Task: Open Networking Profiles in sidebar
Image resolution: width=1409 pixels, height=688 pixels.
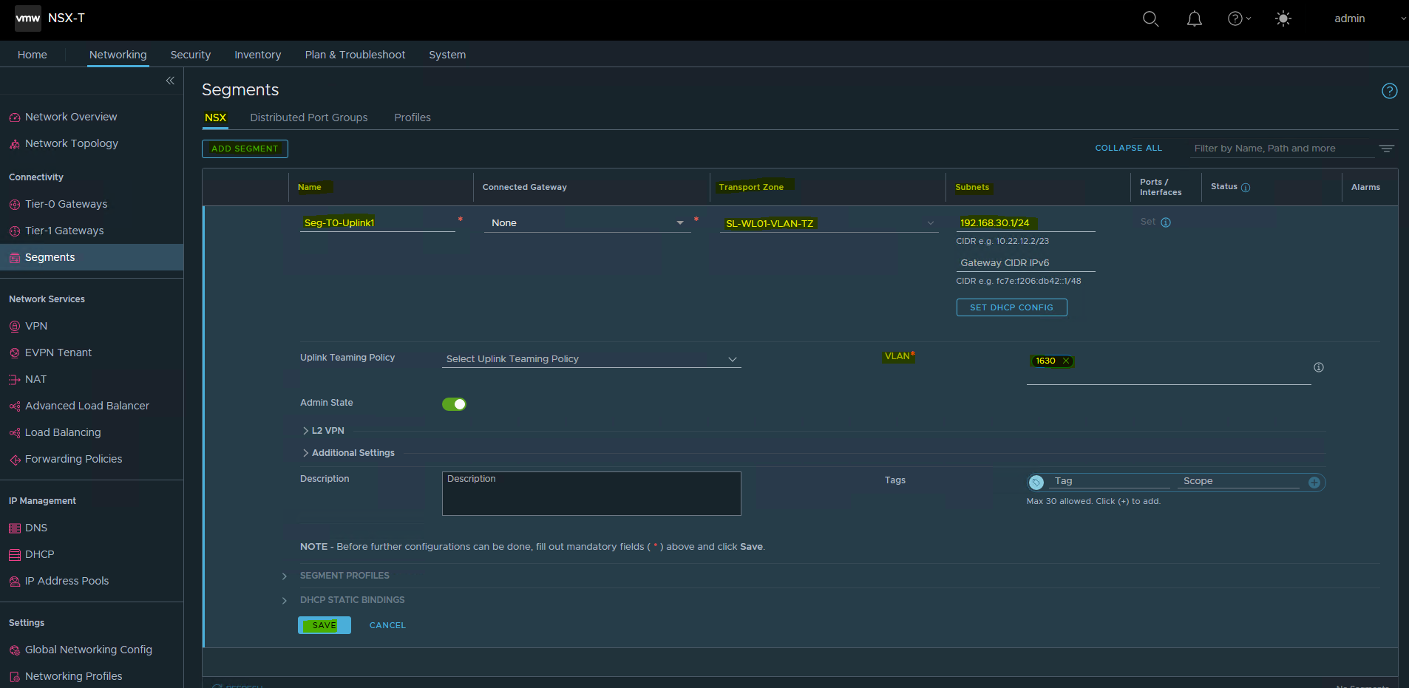Action: pyautogui.click(x=74, y=677)
